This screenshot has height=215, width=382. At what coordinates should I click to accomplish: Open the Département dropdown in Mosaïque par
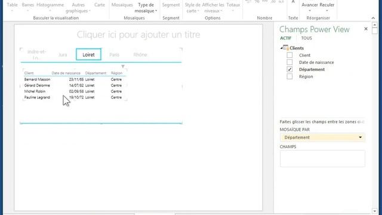(x=360, y=137)
